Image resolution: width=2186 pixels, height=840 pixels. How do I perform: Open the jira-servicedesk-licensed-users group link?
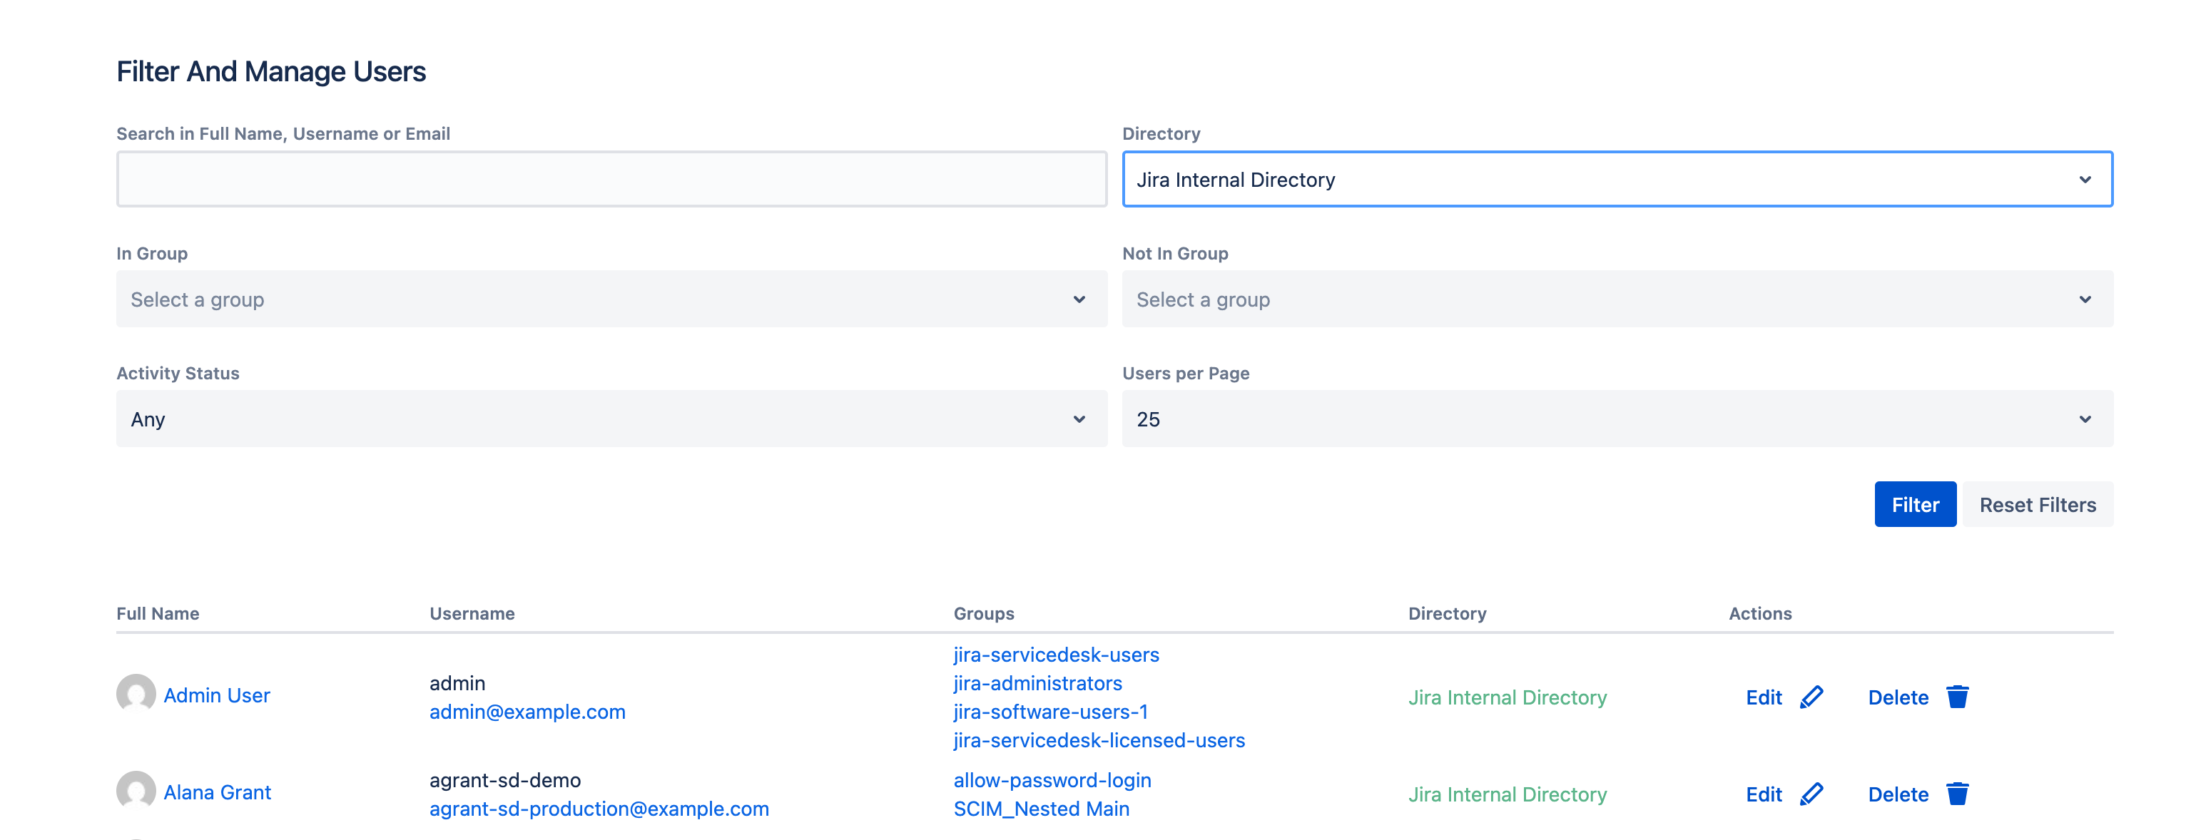(1100, 740)
